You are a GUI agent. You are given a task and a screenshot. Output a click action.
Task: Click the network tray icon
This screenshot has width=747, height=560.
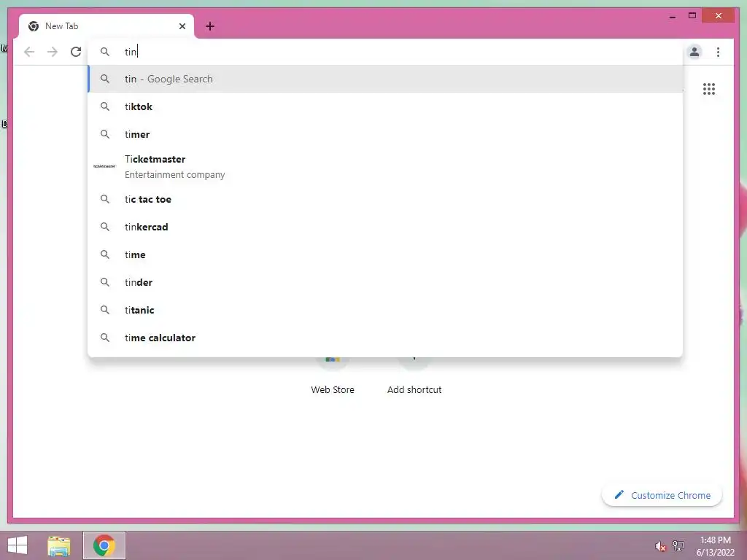(678, 546)
